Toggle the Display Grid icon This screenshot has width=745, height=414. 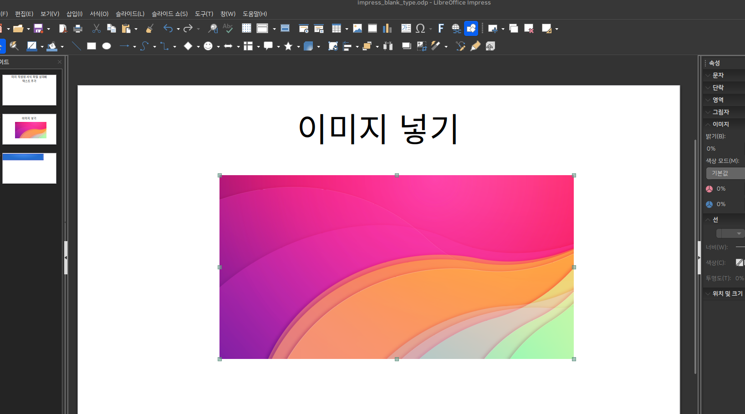pyautogui.click(x=246, y=29)
